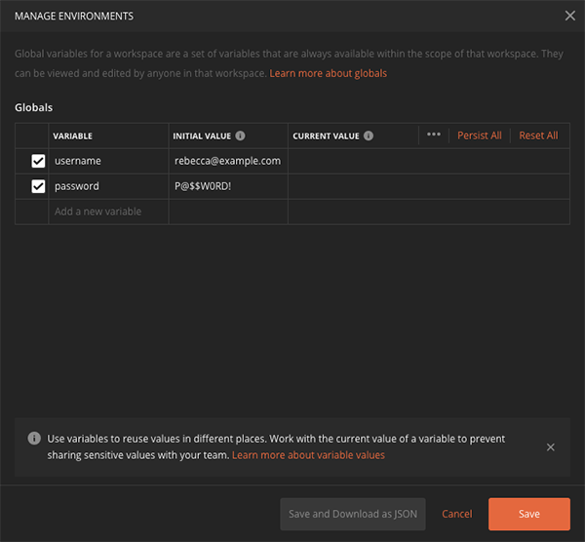Click the Globals heading
Image resolution: width=585 pixels, height=542 pixels.
[33, 107]
